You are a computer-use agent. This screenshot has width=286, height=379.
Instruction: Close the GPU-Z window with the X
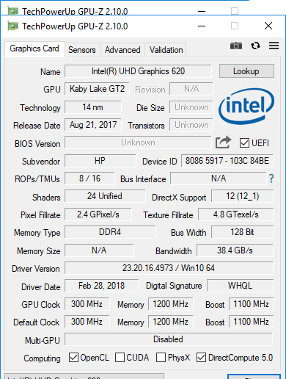pyautogui.click(x=268, y=26)
